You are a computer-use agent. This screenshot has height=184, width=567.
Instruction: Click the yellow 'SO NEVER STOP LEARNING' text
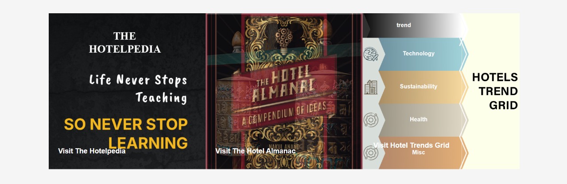[126, 134]
